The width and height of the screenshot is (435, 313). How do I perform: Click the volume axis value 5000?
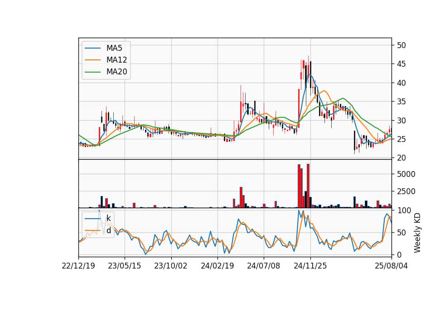406,174
